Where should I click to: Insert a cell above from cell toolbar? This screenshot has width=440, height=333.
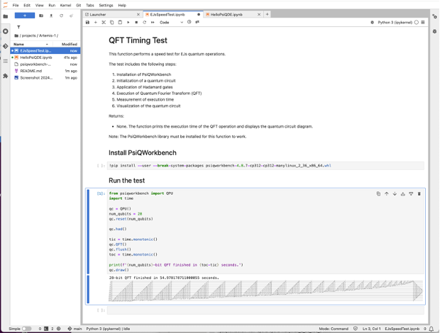pyautogui.click(x=403, y=194)
